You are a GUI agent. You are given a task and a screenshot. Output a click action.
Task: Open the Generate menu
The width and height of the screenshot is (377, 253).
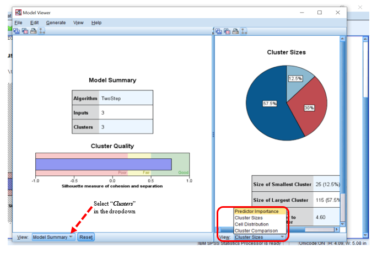[56, 23]
